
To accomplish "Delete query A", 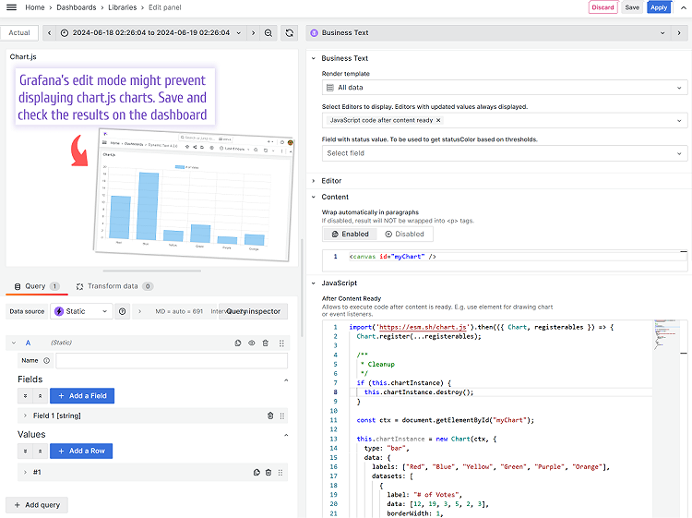I will 265,343.
